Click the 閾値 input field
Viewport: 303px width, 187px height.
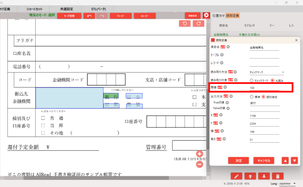tap(264, 88)
